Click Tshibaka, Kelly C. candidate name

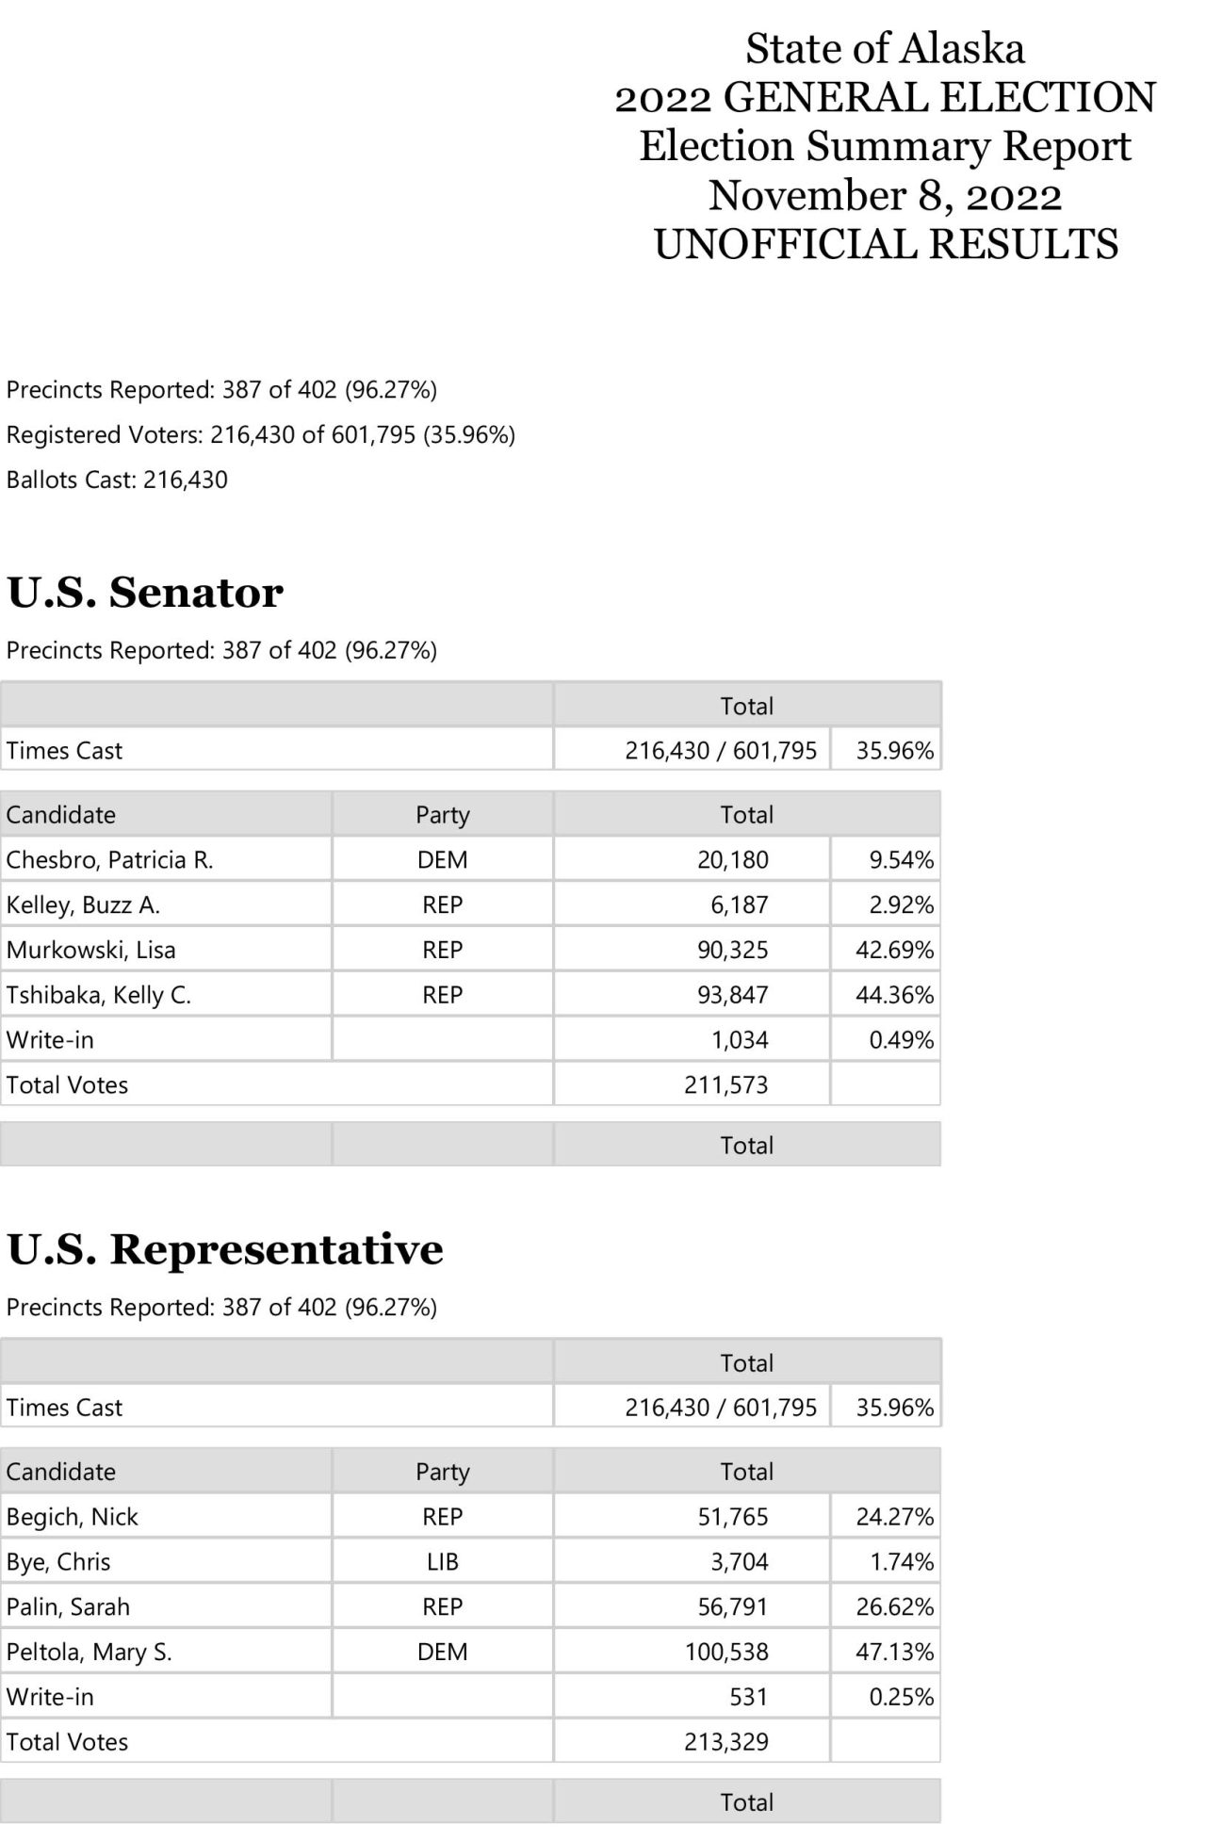click(x=99, y=995)
